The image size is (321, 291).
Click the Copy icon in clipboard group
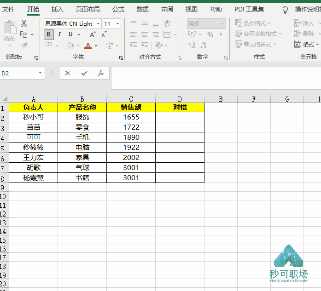[24, 34]
